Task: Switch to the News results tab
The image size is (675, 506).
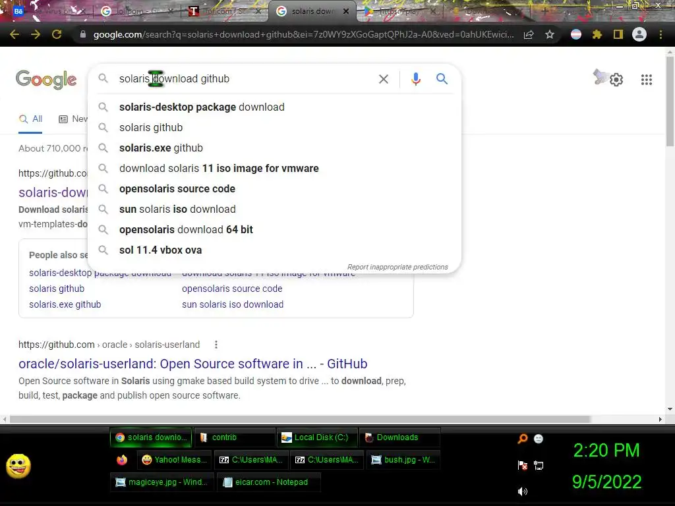Action: [73, 119]
